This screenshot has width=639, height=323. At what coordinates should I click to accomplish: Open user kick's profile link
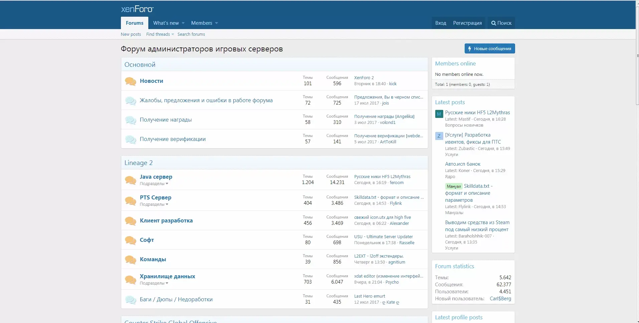coord(393,84)
